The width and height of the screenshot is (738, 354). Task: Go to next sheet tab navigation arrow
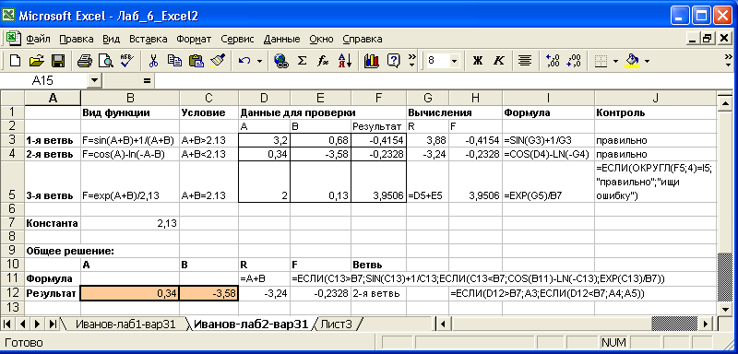coord(38,324)
